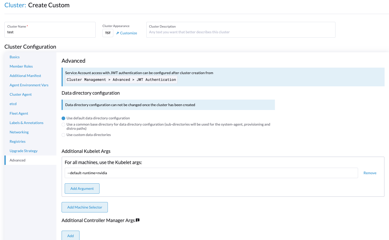Open the etcd configuration tab
This screenshot has height=240, width=389.
tap(13, 104)
